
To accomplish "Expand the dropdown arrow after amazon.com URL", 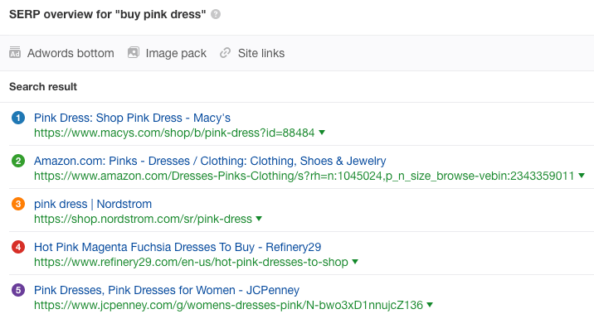I will [x=582, y=176].
